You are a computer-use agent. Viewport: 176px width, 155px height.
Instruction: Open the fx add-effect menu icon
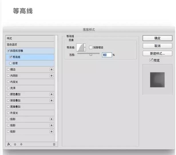point(9,144)
